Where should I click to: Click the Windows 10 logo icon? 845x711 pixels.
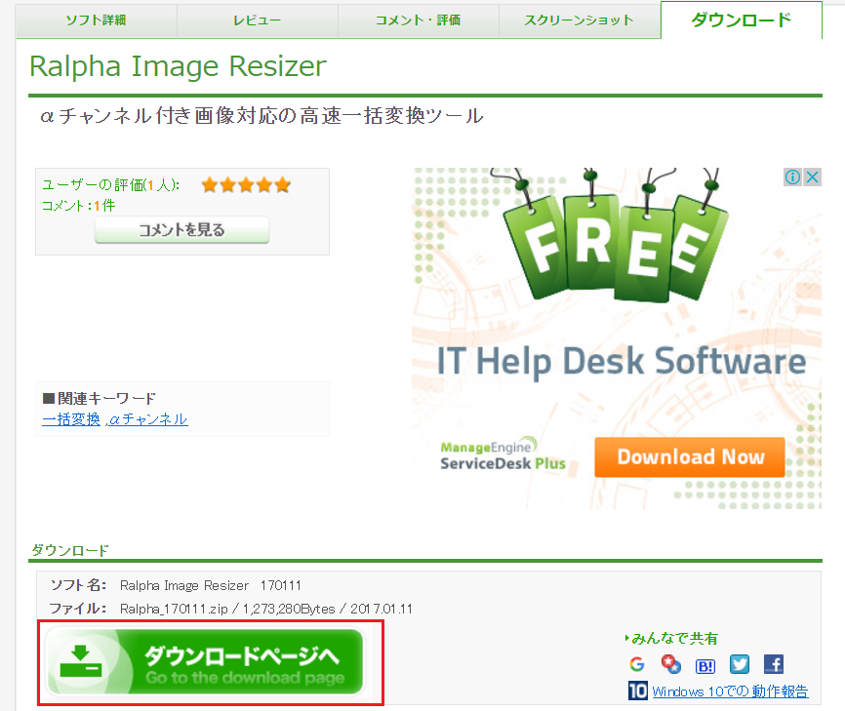coord(637,691)
